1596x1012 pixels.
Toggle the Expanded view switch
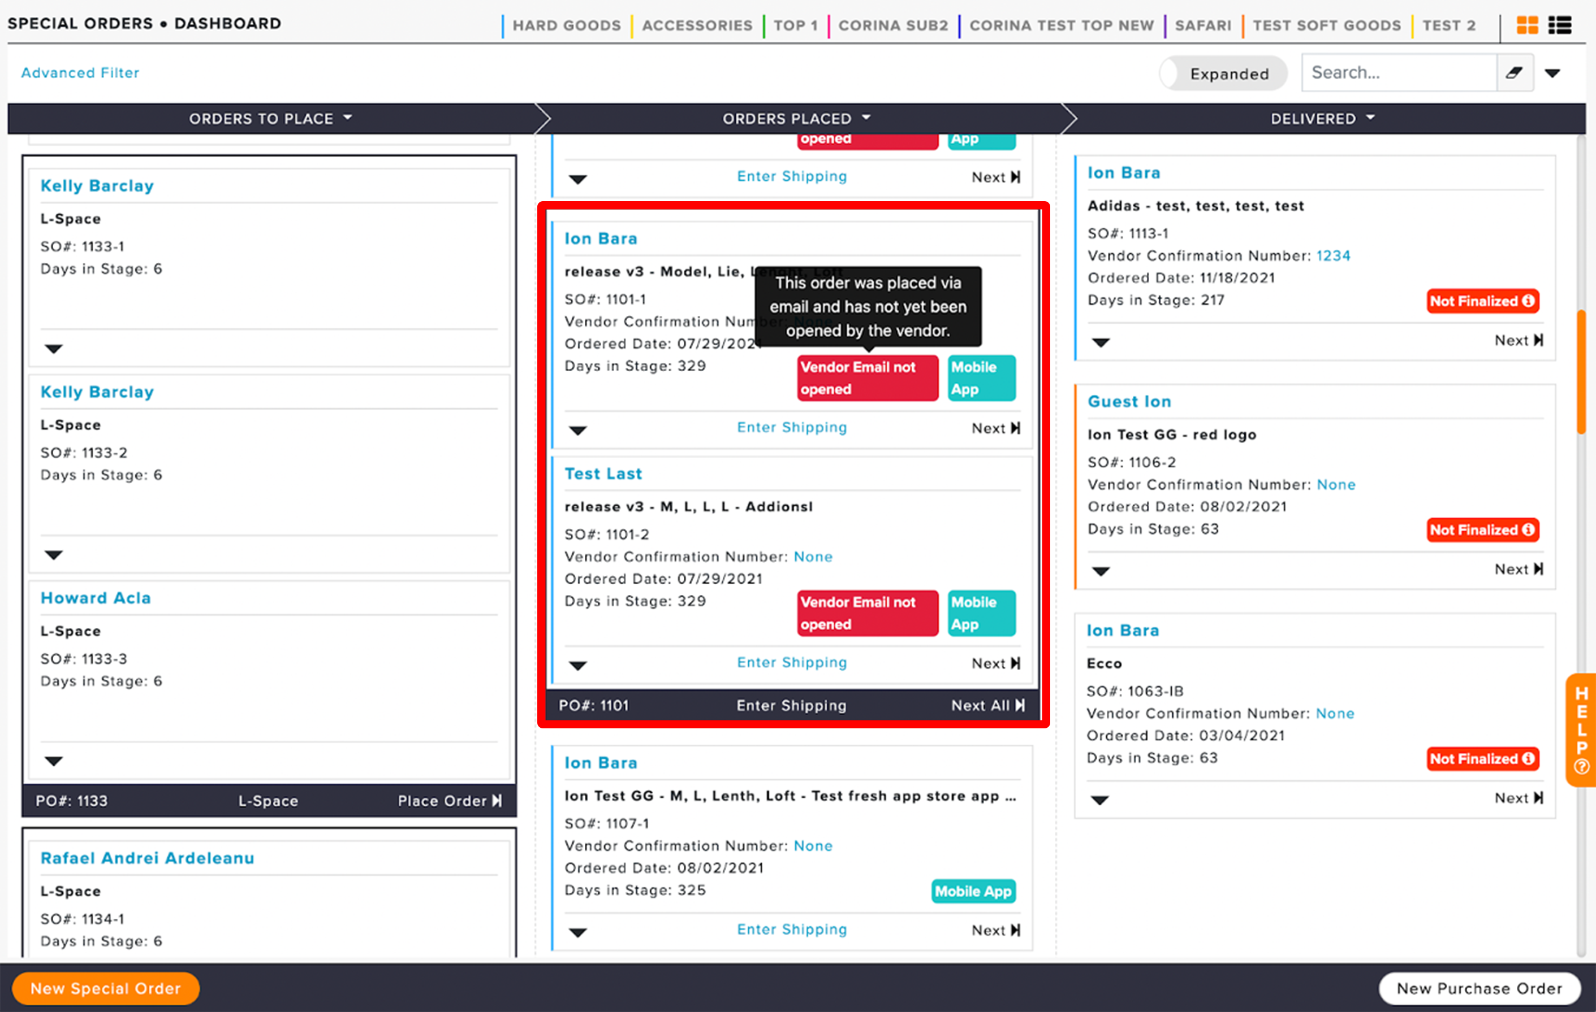(1223, 73)
